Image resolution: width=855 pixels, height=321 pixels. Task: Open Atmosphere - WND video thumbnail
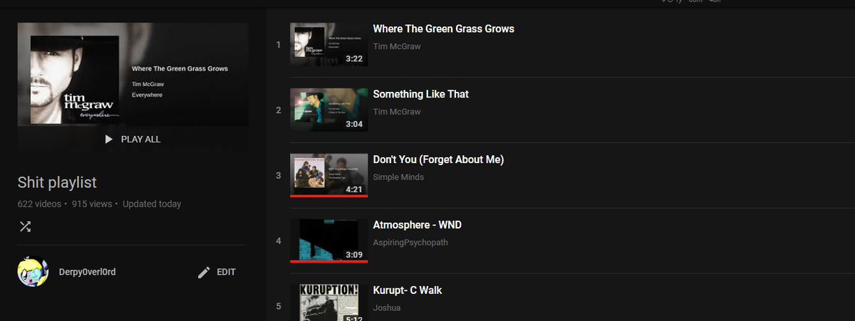tap(329, 241)
